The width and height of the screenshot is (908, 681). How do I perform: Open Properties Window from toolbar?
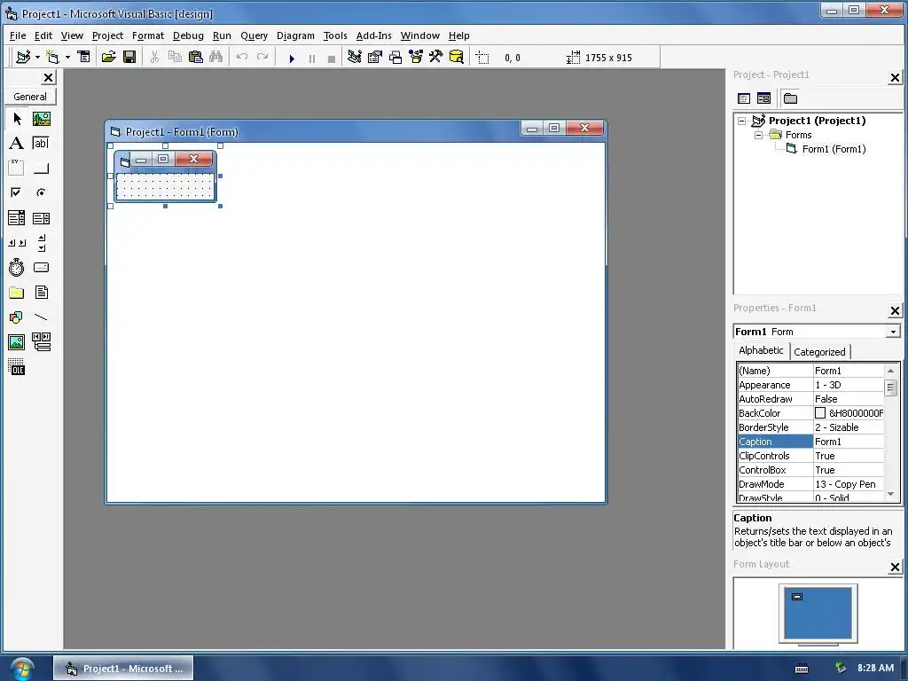[375, 57]
